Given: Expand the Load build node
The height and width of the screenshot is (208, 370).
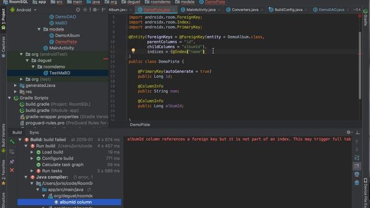Looking at the screenshot, I should [32, 152].
